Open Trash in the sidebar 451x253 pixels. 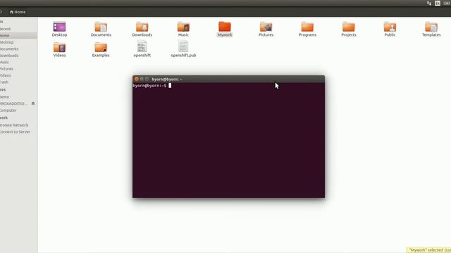(4, 82)
